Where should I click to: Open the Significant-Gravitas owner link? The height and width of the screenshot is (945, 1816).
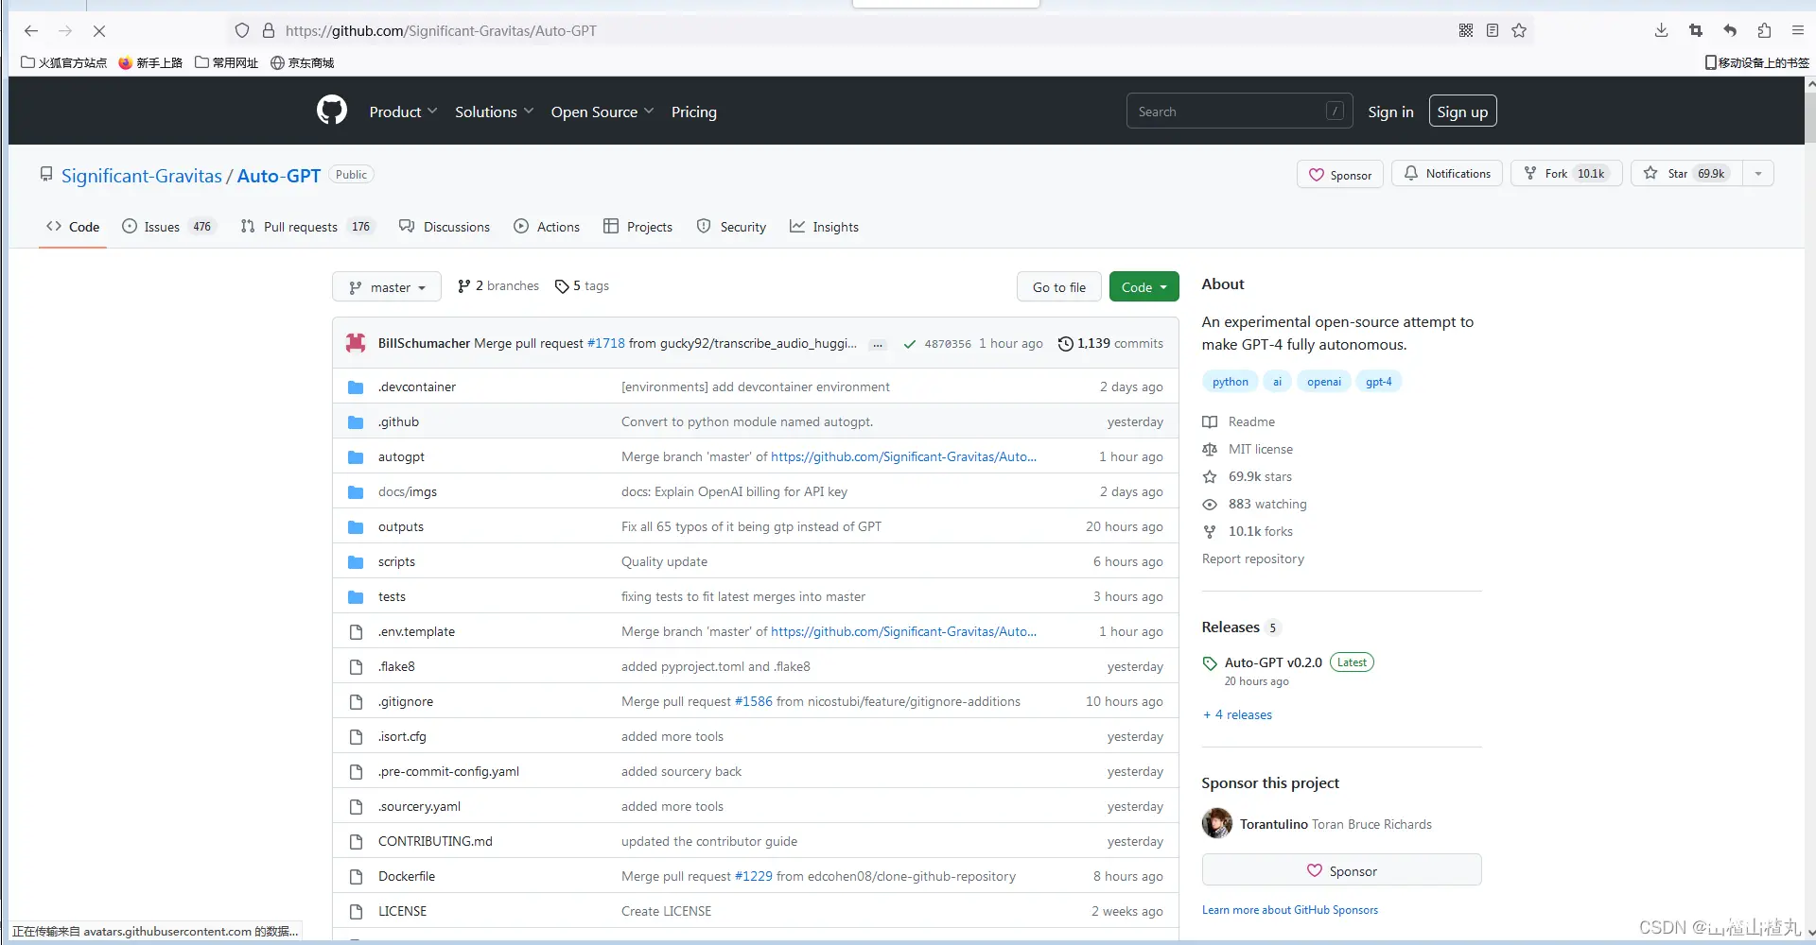pos(142,176)
